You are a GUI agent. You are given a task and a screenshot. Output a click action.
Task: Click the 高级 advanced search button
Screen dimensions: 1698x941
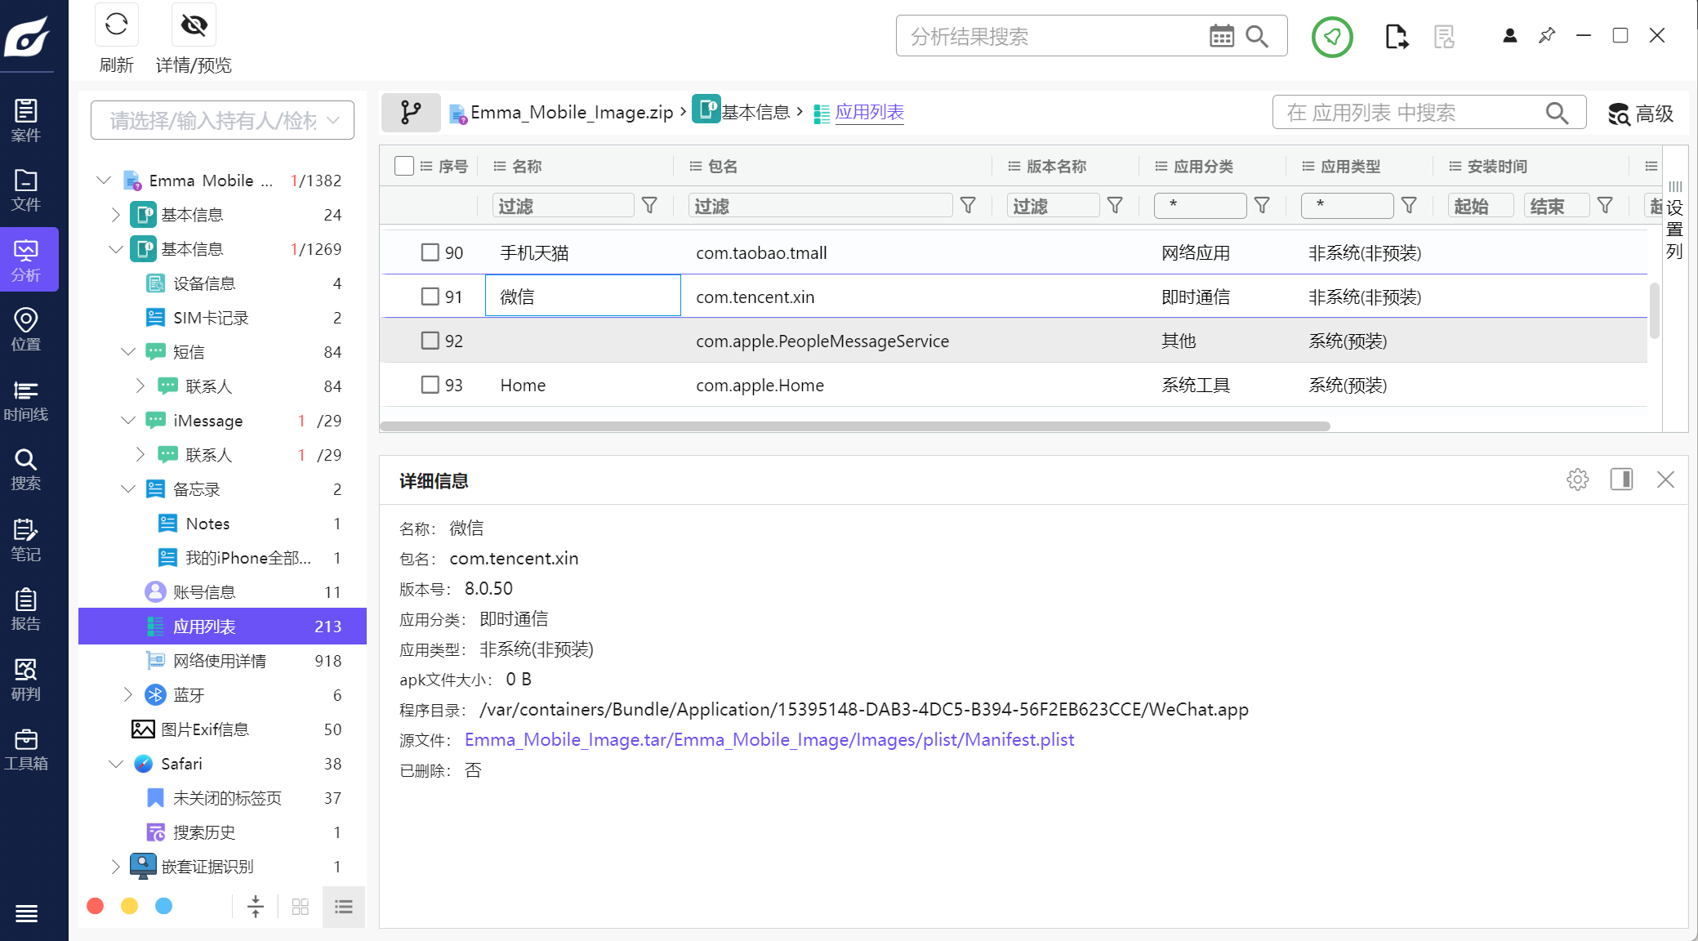(x=1640, y=114)
